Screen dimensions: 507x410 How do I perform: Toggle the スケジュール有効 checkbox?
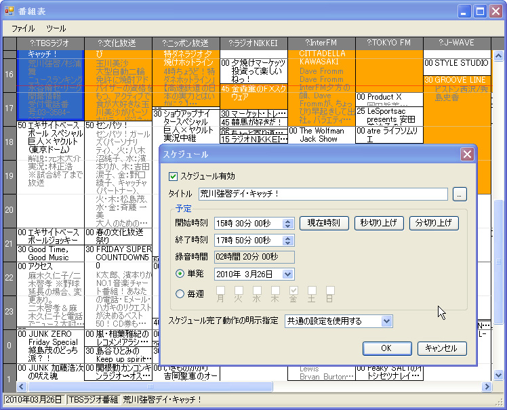[173, 176]
